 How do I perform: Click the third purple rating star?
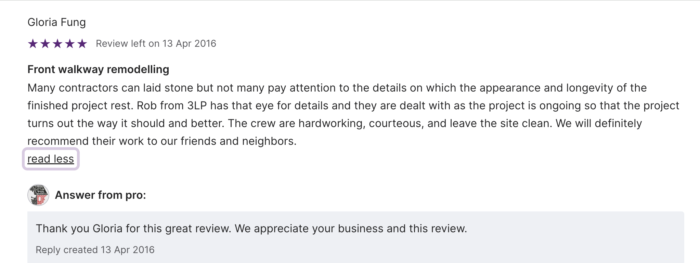tap(57, 44)
